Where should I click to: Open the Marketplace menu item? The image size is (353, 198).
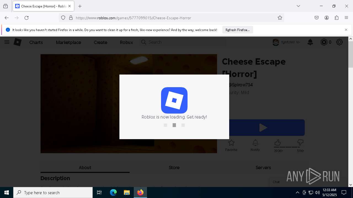(x=68, y=42)
